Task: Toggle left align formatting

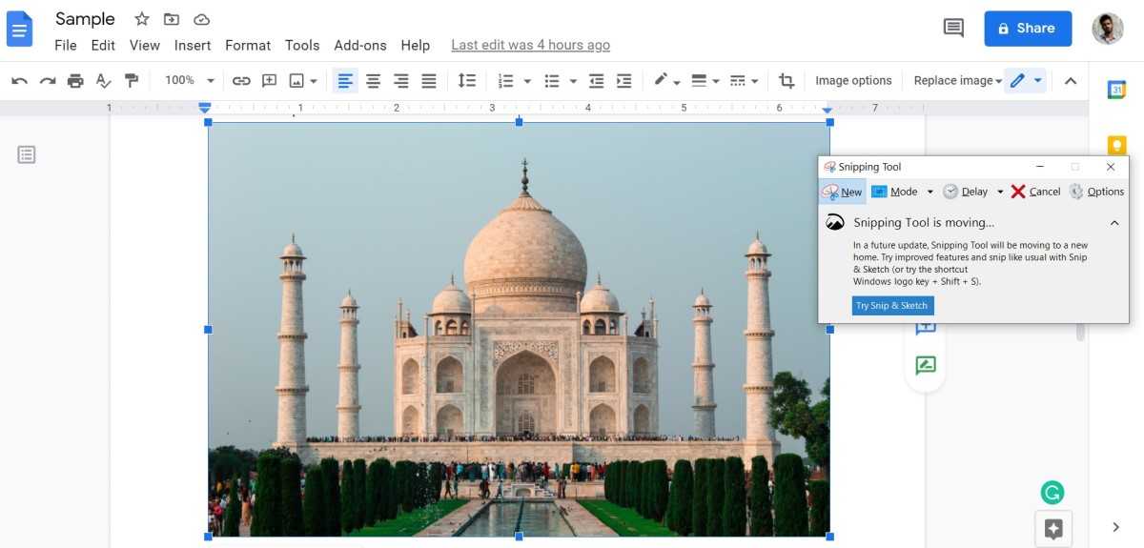Action: coord(345,81)
